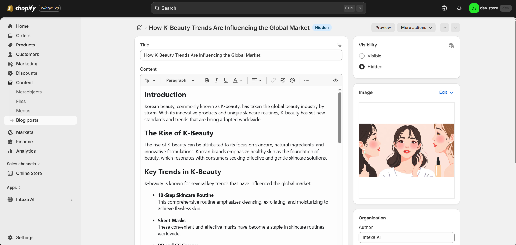Open the notifications bell

459,8
